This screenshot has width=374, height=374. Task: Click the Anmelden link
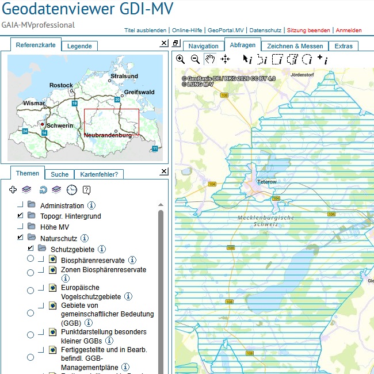(x=349, y=30)
